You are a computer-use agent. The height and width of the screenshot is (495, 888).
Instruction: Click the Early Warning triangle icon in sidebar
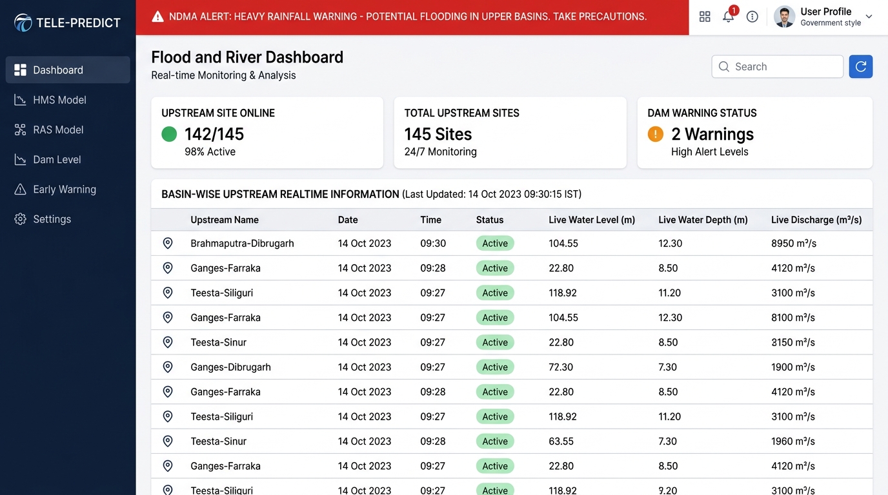(x=21, y=189)
